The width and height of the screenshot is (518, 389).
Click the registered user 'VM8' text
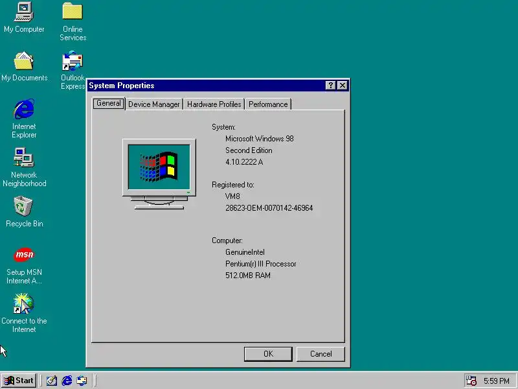[232, 196]
